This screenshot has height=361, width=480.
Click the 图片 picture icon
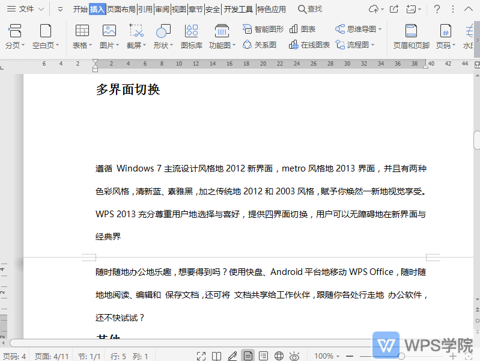click(x=109, y=31)
